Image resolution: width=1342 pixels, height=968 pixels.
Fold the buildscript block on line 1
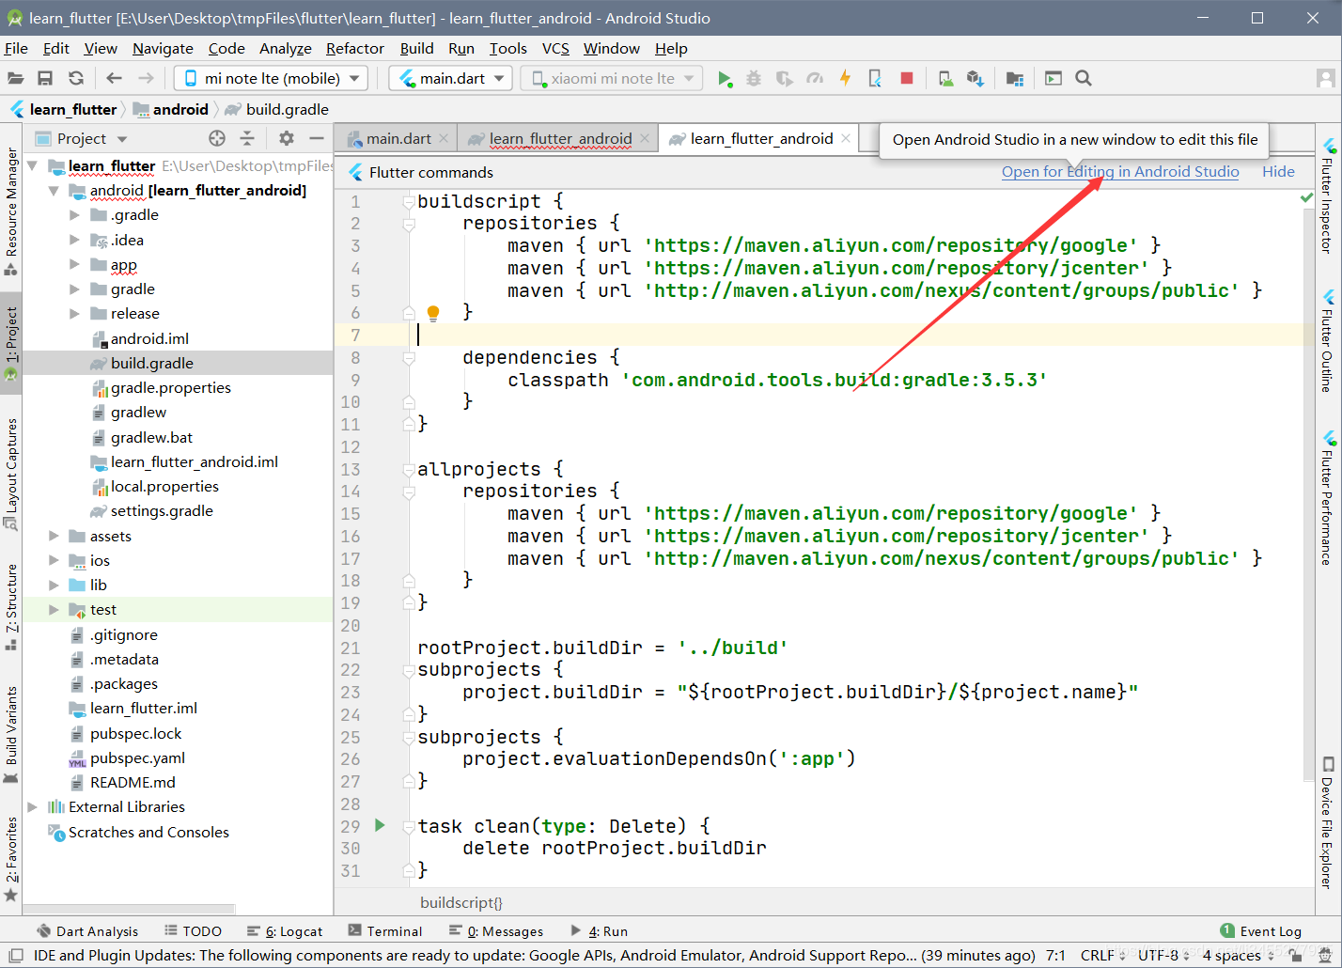409,201
